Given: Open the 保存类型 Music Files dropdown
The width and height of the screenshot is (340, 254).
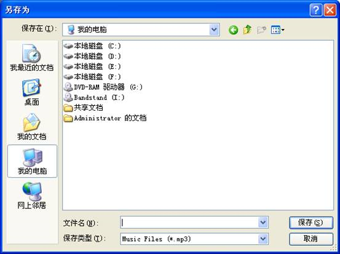Looking at the screenshot, I should point(263,239).
